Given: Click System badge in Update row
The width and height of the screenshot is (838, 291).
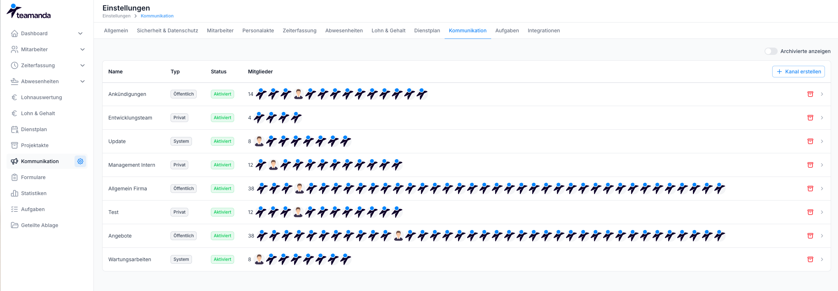Looking at the screenshot, I should (181, 141).
